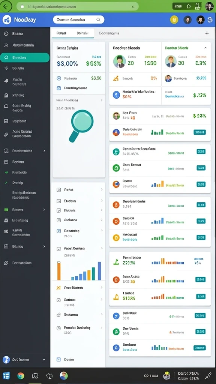
Task: Toggle the checked box in the left list
Action: click(58, 210)
